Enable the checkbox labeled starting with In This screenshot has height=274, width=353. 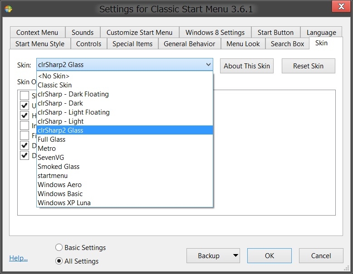[x=25, y=125]
